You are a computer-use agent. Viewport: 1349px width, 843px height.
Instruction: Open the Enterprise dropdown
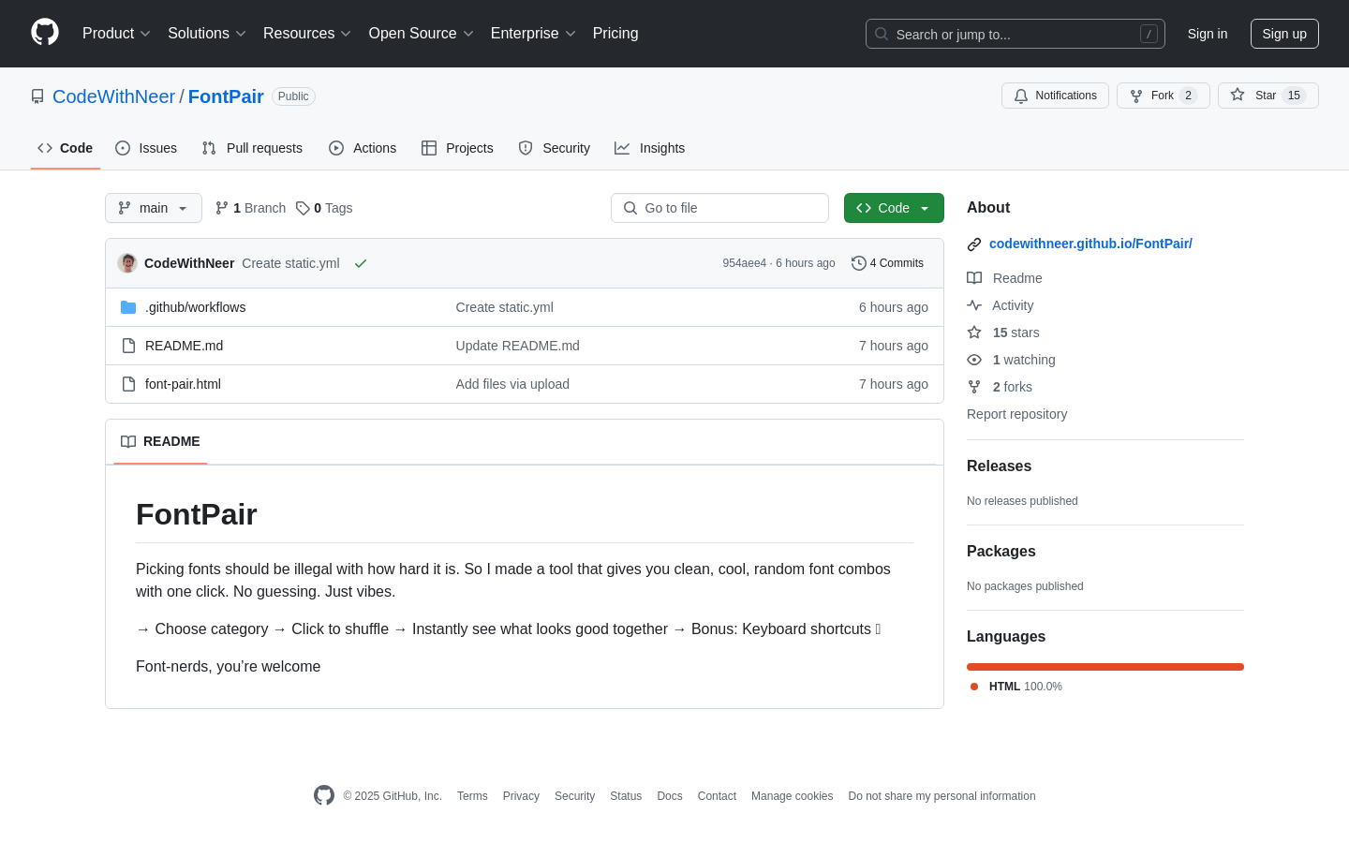[x=533, y=34]
